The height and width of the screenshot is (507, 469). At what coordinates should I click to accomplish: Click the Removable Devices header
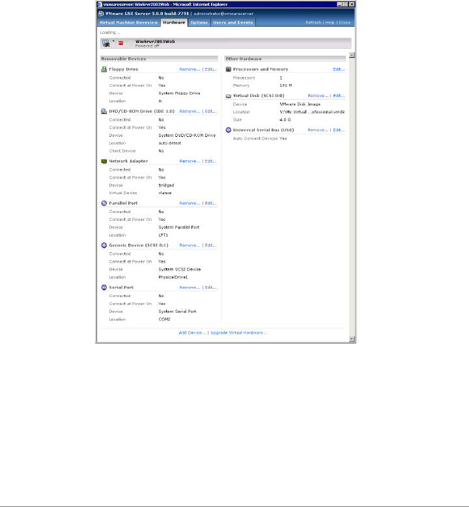tap(159, 59)
